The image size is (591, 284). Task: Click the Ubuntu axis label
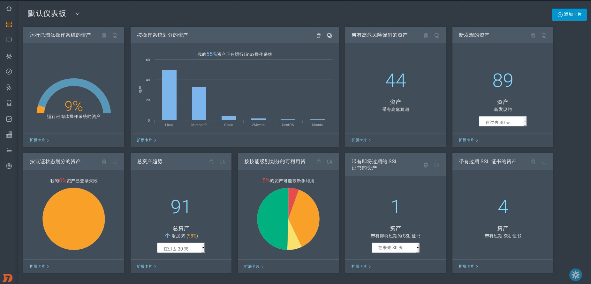coord(317,125)
